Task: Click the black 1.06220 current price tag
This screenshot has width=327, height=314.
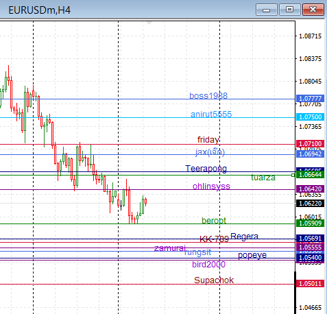Action: [x=310, y=203]
